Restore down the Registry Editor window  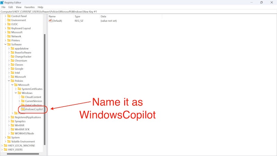click(x=261, y=2)
